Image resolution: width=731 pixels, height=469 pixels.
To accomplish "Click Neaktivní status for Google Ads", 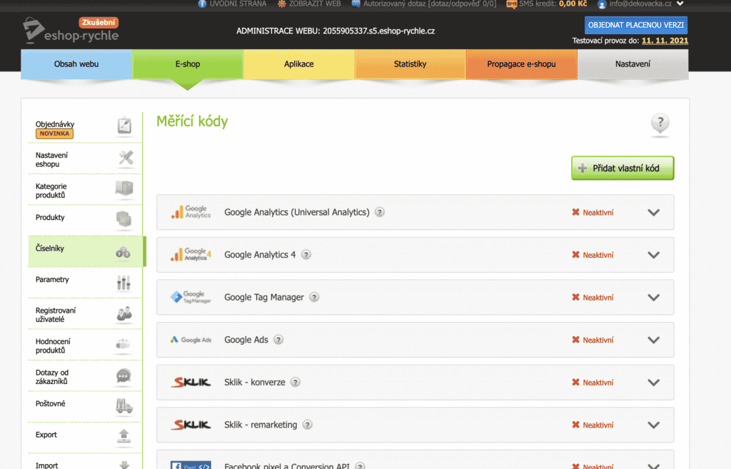I will tap(593, 340).
